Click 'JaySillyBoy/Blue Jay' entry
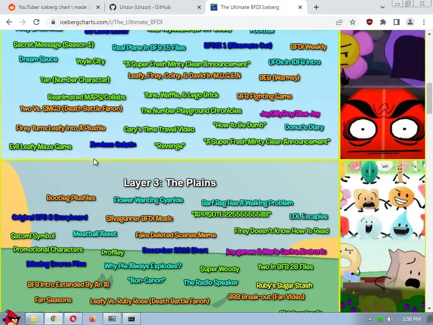 coord(290,113)
